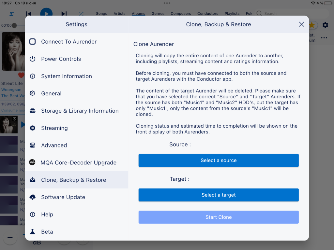Click the Storage drive icon
The image size is (334, 250).
pos(32,111)
